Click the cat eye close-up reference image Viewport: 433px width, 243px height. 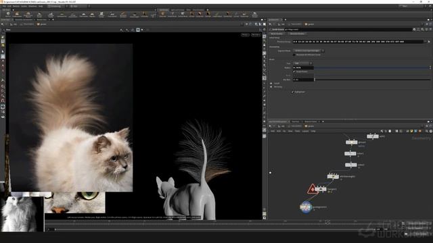(74, 202)
